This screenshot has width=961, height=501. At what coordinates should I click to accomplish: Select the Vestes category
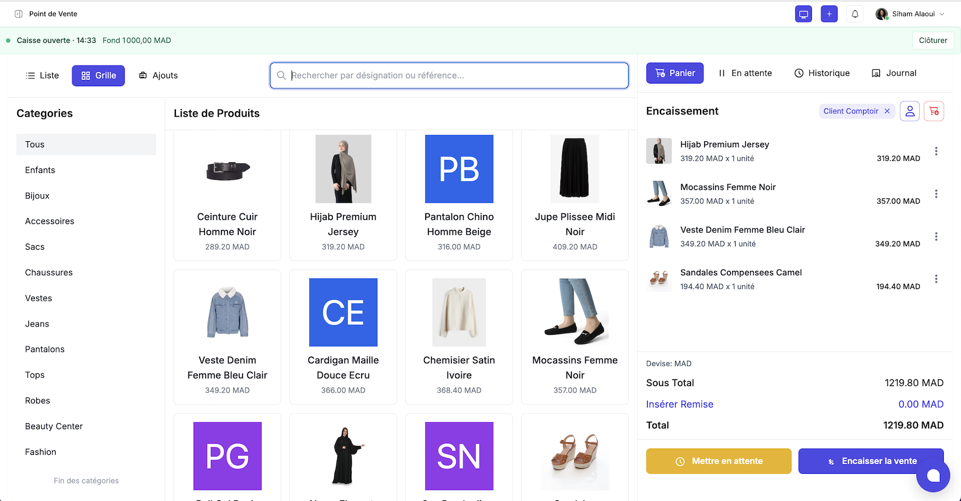[x=86, y=298]
